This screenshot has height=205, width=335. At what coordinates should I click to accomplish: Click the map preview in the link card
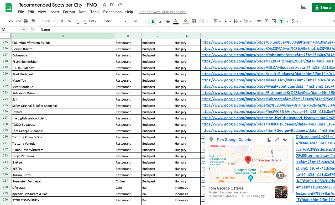click(x=248, y=164)
